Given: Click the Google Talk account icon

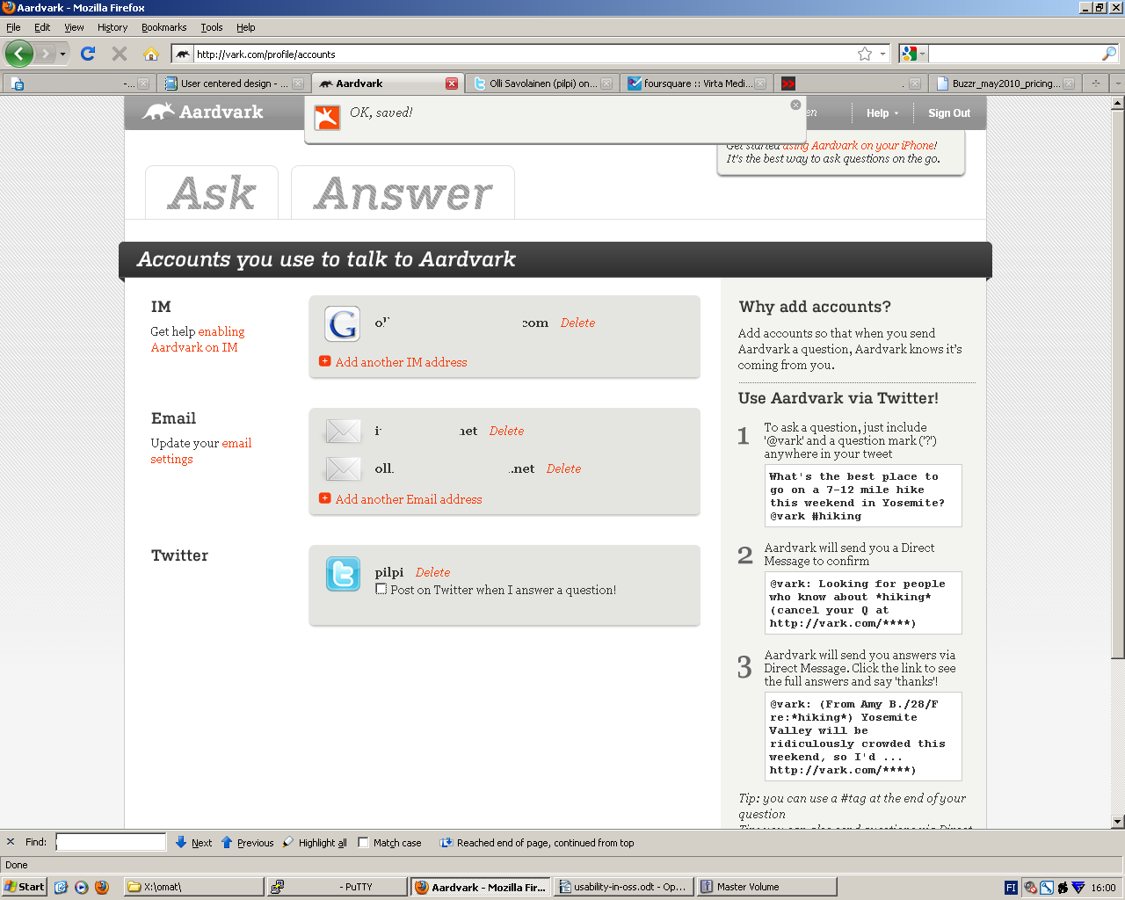Looking at the screenshot, I should 343,323.
